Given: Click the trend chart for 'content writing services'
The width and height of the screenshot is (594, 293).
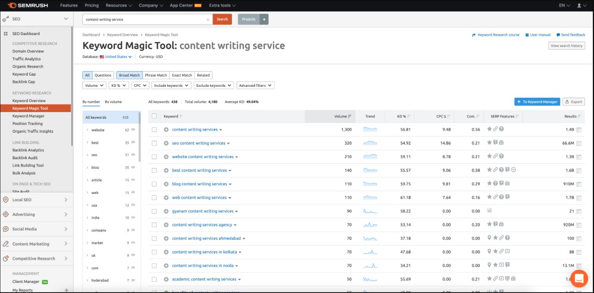Looking at the screenshot, I should (x=370, y=129).
